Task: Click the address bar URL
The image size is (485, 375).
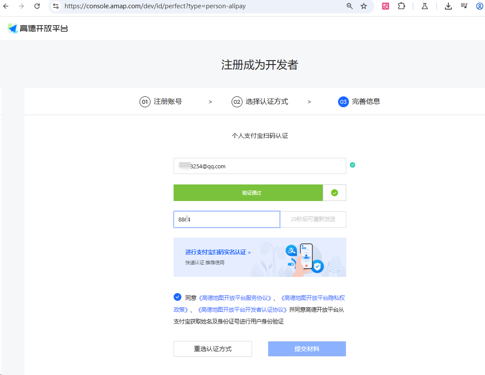Action: coord(155,6)
